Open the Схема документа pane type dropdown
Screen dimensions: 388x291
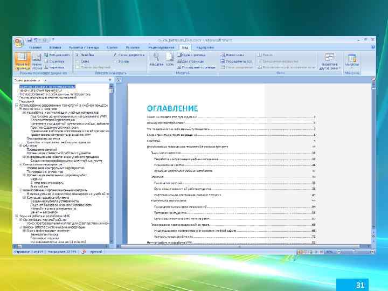45,80
